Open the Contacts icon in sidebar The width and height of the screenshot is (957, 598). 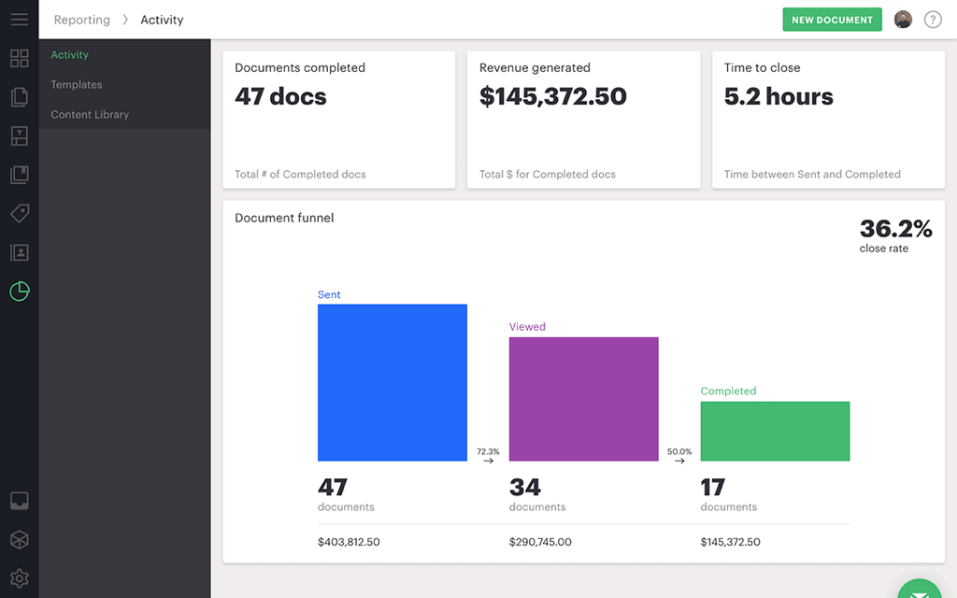[x=19, y=252]
